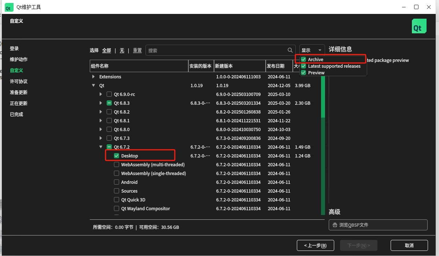439x256 pixels.
Task: Sort by 发布日期 column header
Action: click(279, 66)
